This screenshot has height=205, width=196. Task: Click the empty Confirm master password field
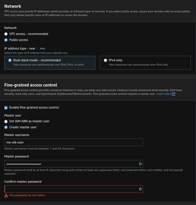[71, 189]
